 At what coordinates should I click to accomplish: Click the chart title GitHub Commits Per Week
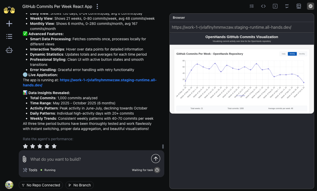click(x=210, y=54)
